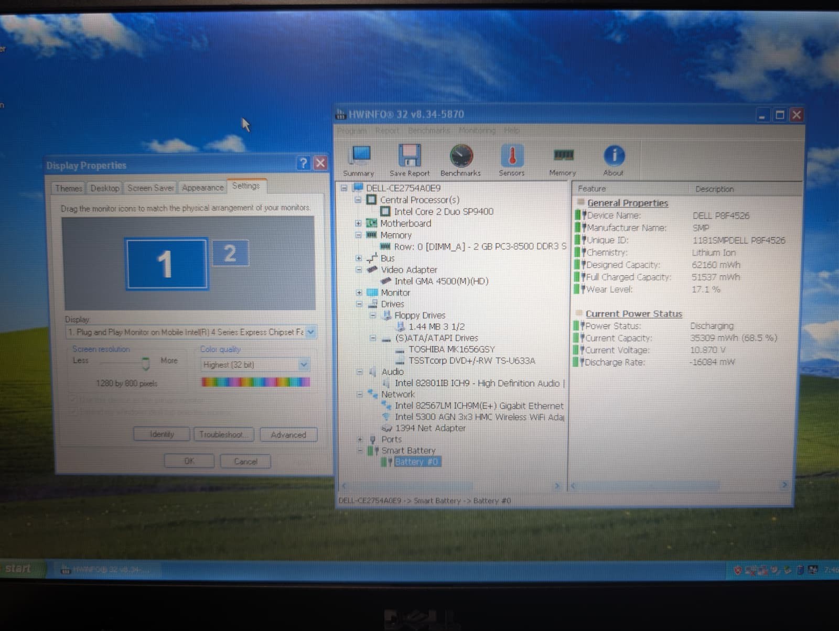Expand the Motherboard node

click(359, 223)
